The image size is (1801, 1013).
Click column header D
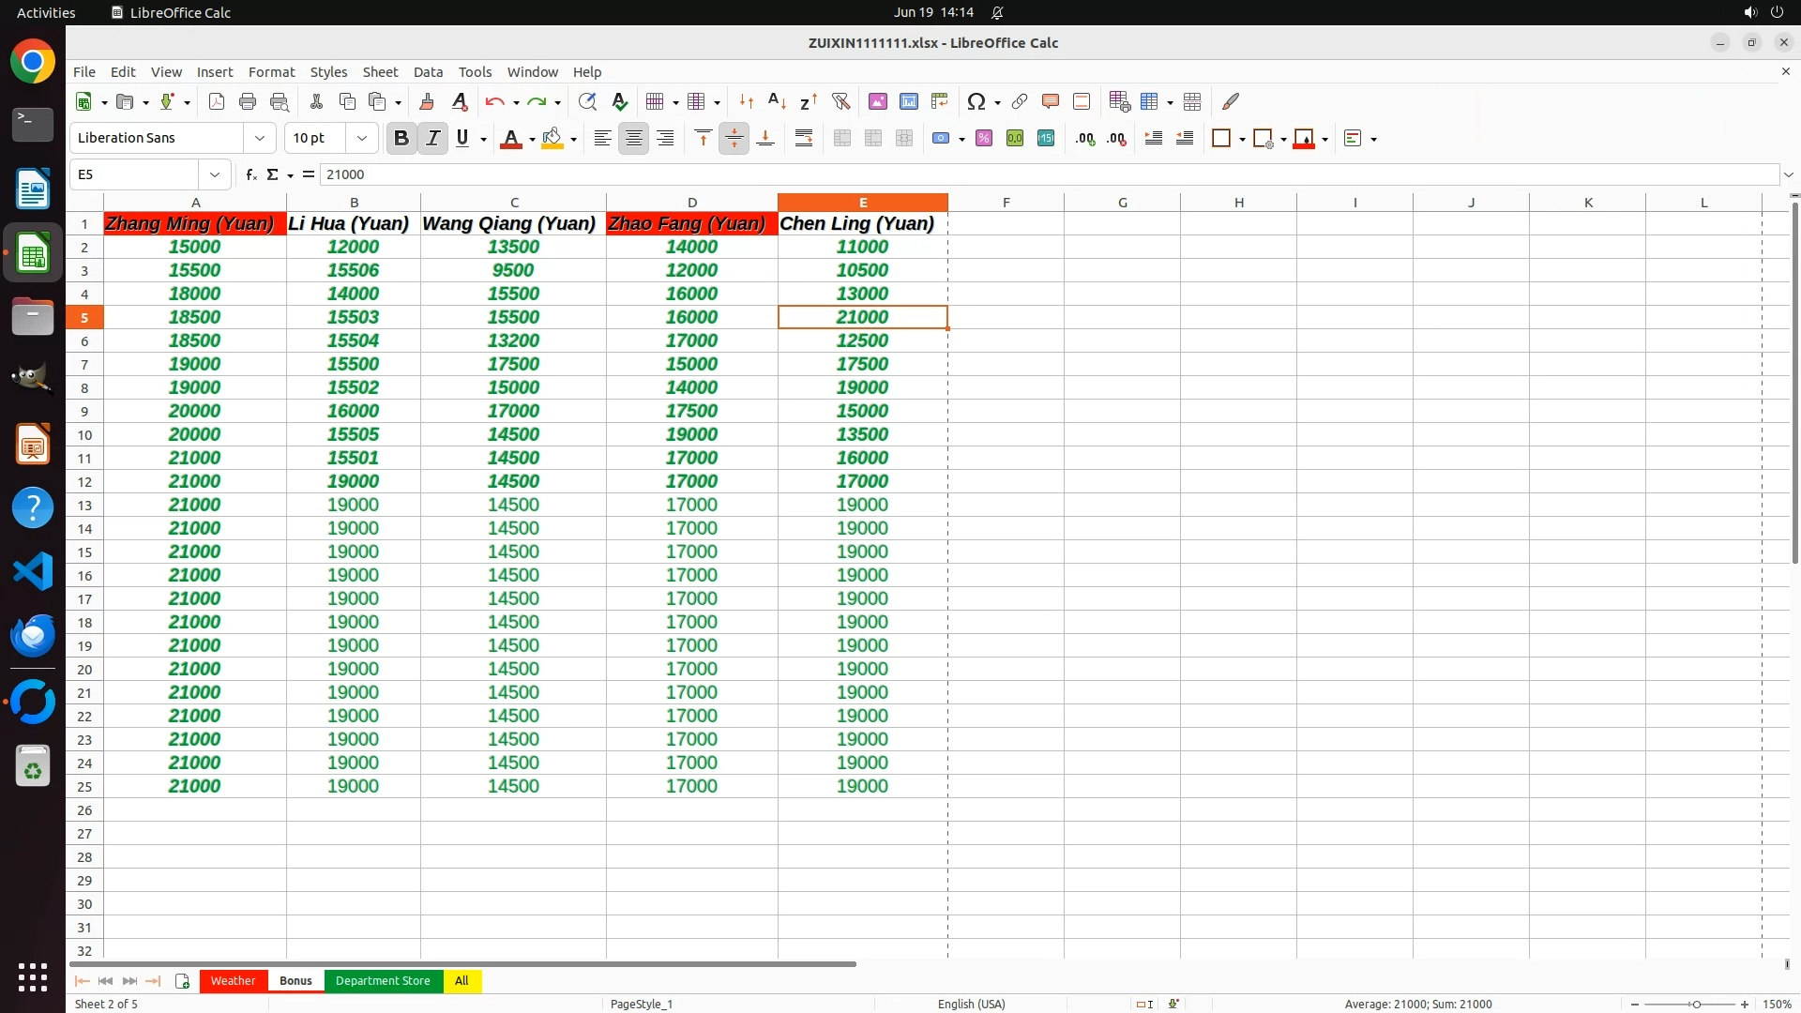(692, 203)
